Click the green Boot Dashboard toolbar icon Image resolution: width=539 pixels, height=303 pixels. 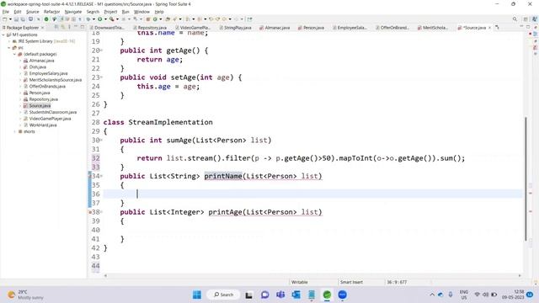46,19
